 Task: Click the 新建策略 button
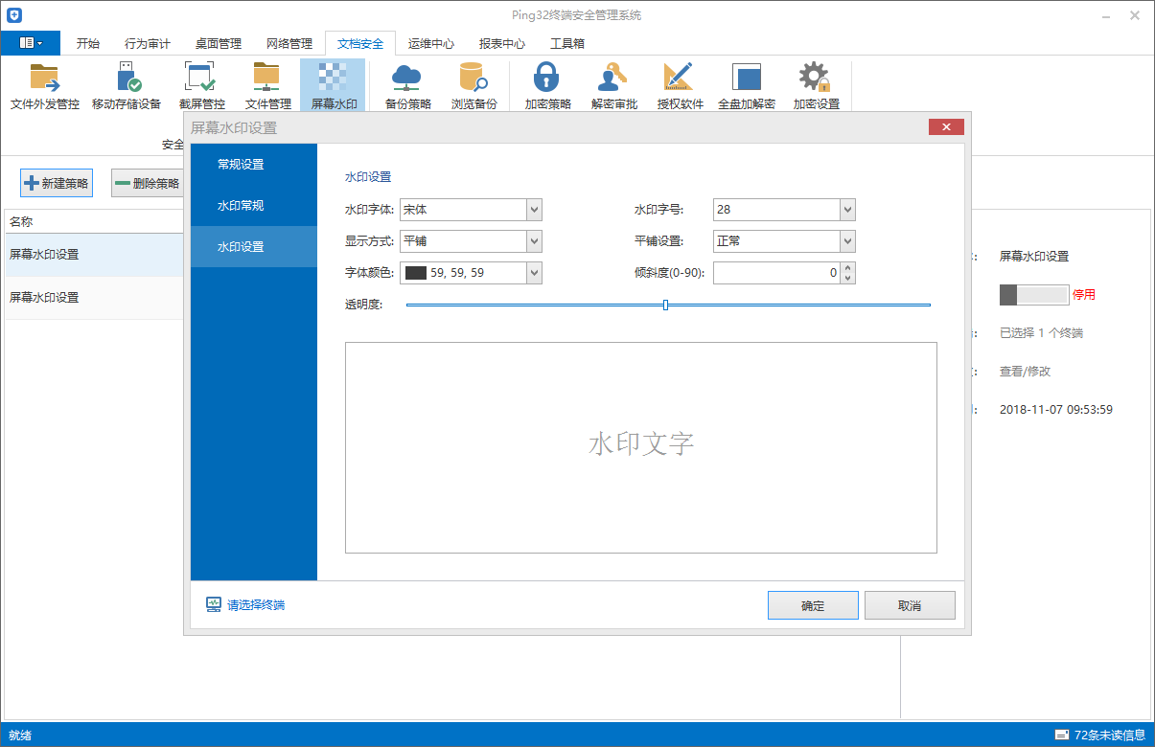pyautogui.click(x=57, y=184)
